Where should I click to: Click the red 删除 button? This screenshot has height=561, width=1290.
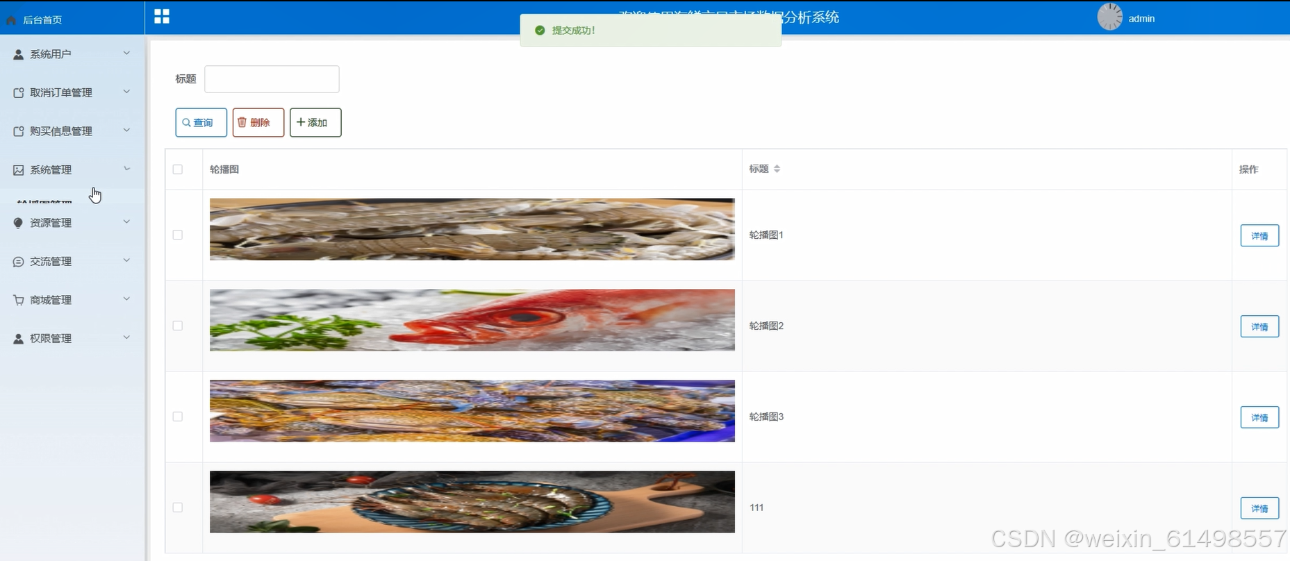point(258,122)
